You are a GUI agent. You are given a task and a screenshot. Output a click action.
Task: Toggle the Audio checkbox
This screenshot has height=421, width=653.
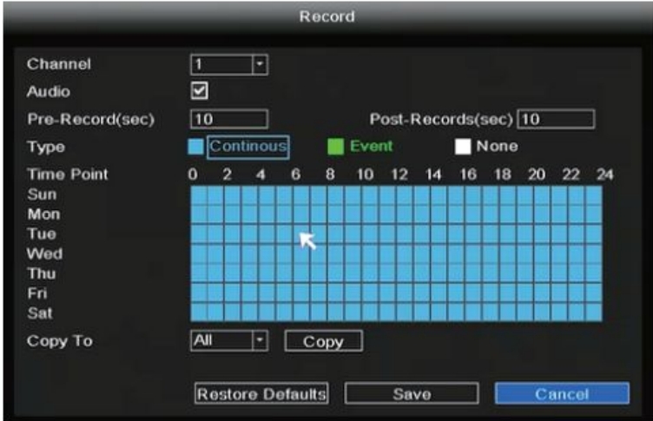tap(200, 91)
